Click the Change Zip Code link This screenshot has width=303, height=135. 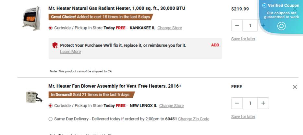(194, 119)
